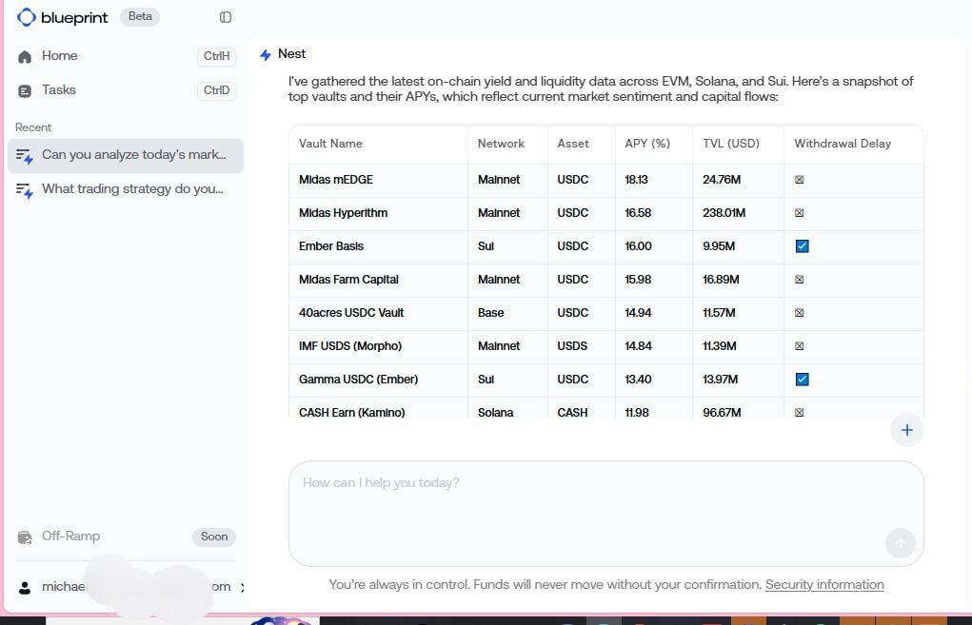Click the Vault Name column header
972x625 pixels.
[330, 144]
